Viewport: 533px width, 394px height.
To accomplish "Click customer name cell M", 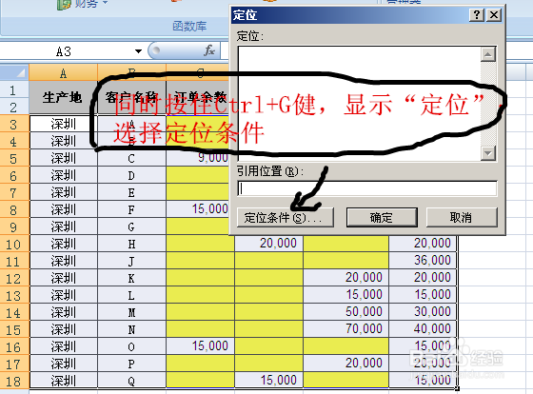I will coord(131,312).
